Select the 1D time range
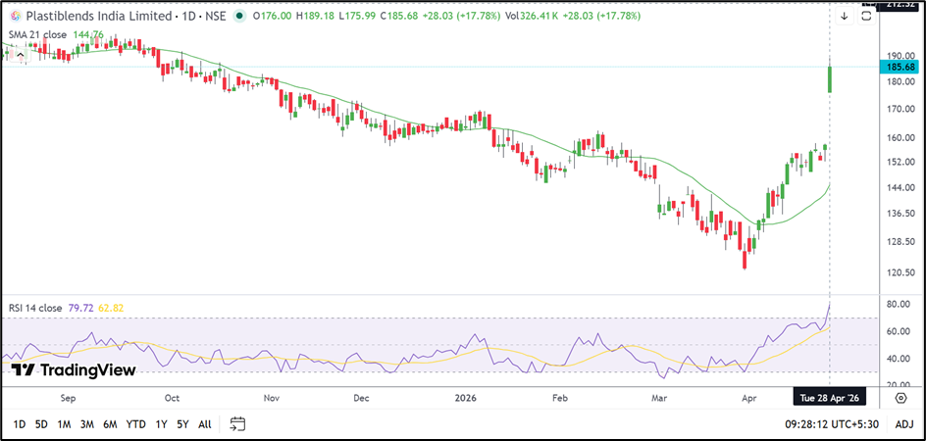Viewport: 926px width, 441px height. click(x=20, y=424)
